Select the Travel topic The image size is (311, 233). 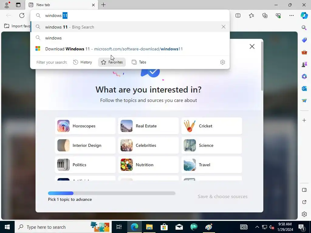(211, 165)
